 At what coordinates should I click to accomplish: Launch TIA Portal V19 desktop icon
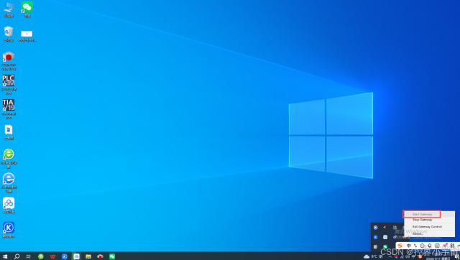coord(9,109)
